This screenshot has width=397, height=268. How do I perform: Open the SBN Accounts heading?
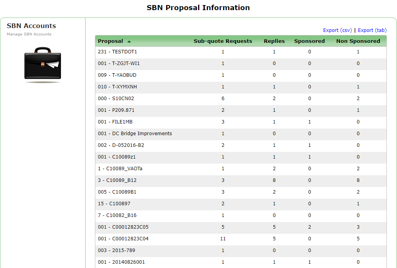click(x=31, y=26)
